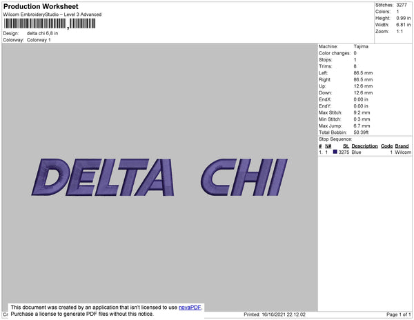Select the EndY value 0.00 in

click(361, 106)
